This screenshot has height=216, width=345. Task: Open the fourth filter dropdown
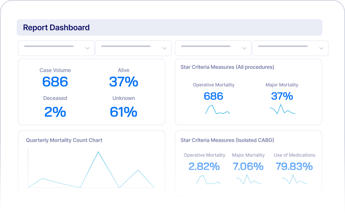pos(290,48)
